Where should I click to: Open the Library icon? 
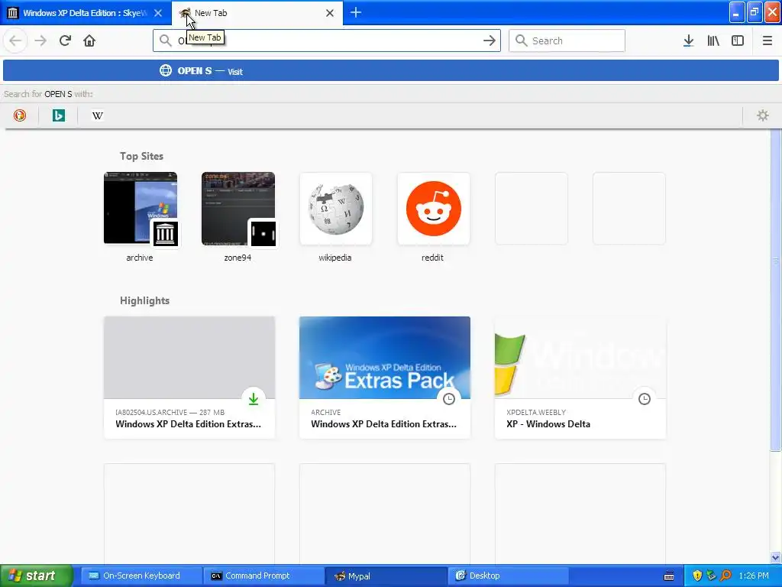pos(713,41)
